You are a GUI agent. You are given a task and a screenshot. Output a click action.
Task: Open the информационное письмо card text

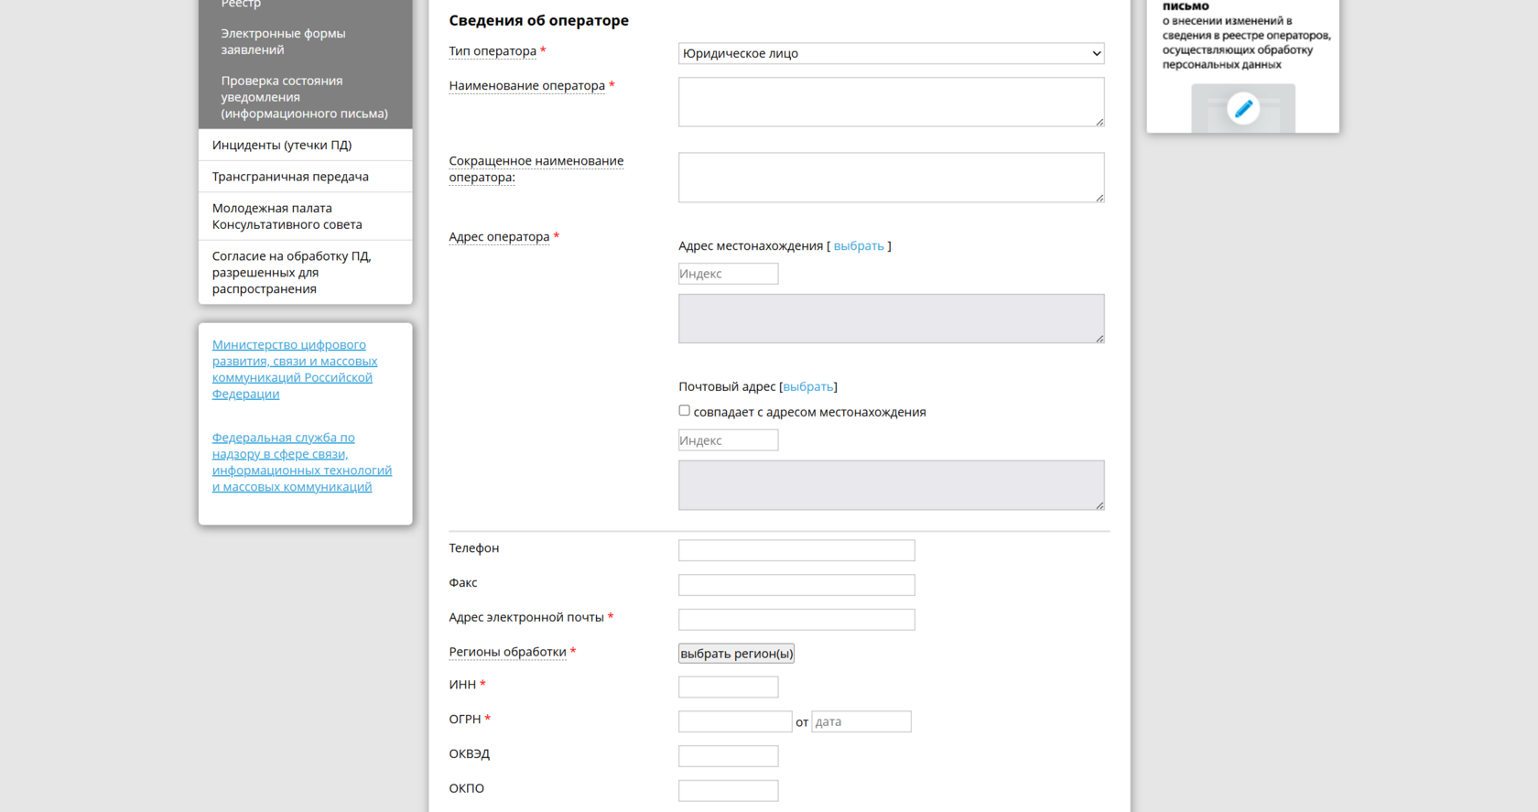(x=1246, y=36)
